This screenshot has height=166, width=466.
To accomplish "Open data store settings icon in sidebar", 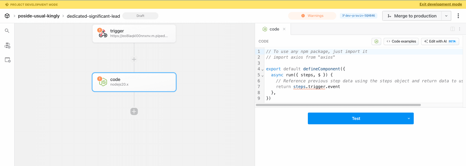I will pos(7,46).
